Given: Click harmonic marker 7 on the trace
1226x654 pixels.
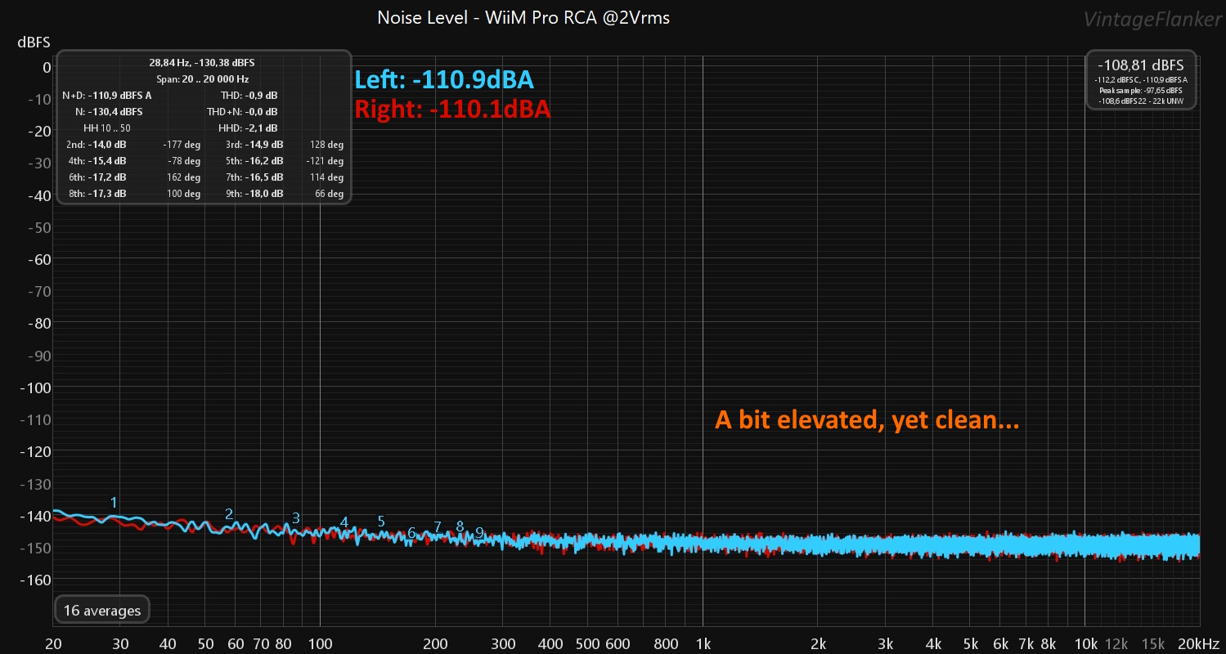Looking at the screenshot, I should coord(438,527).
